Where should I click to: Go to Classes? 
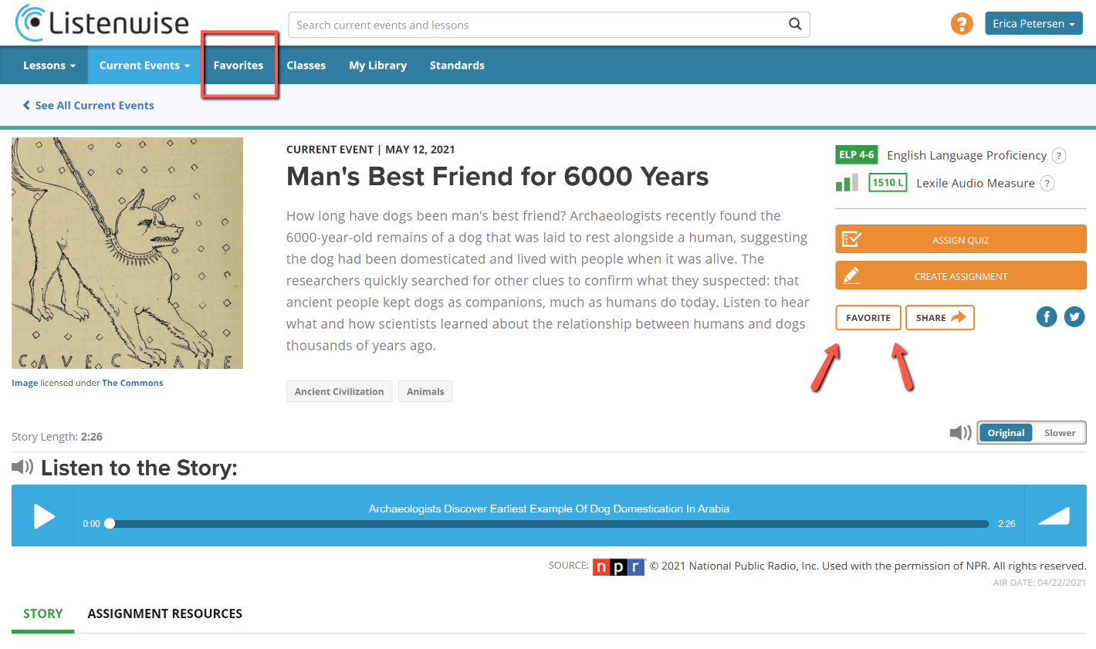click(x=306, y=66)
